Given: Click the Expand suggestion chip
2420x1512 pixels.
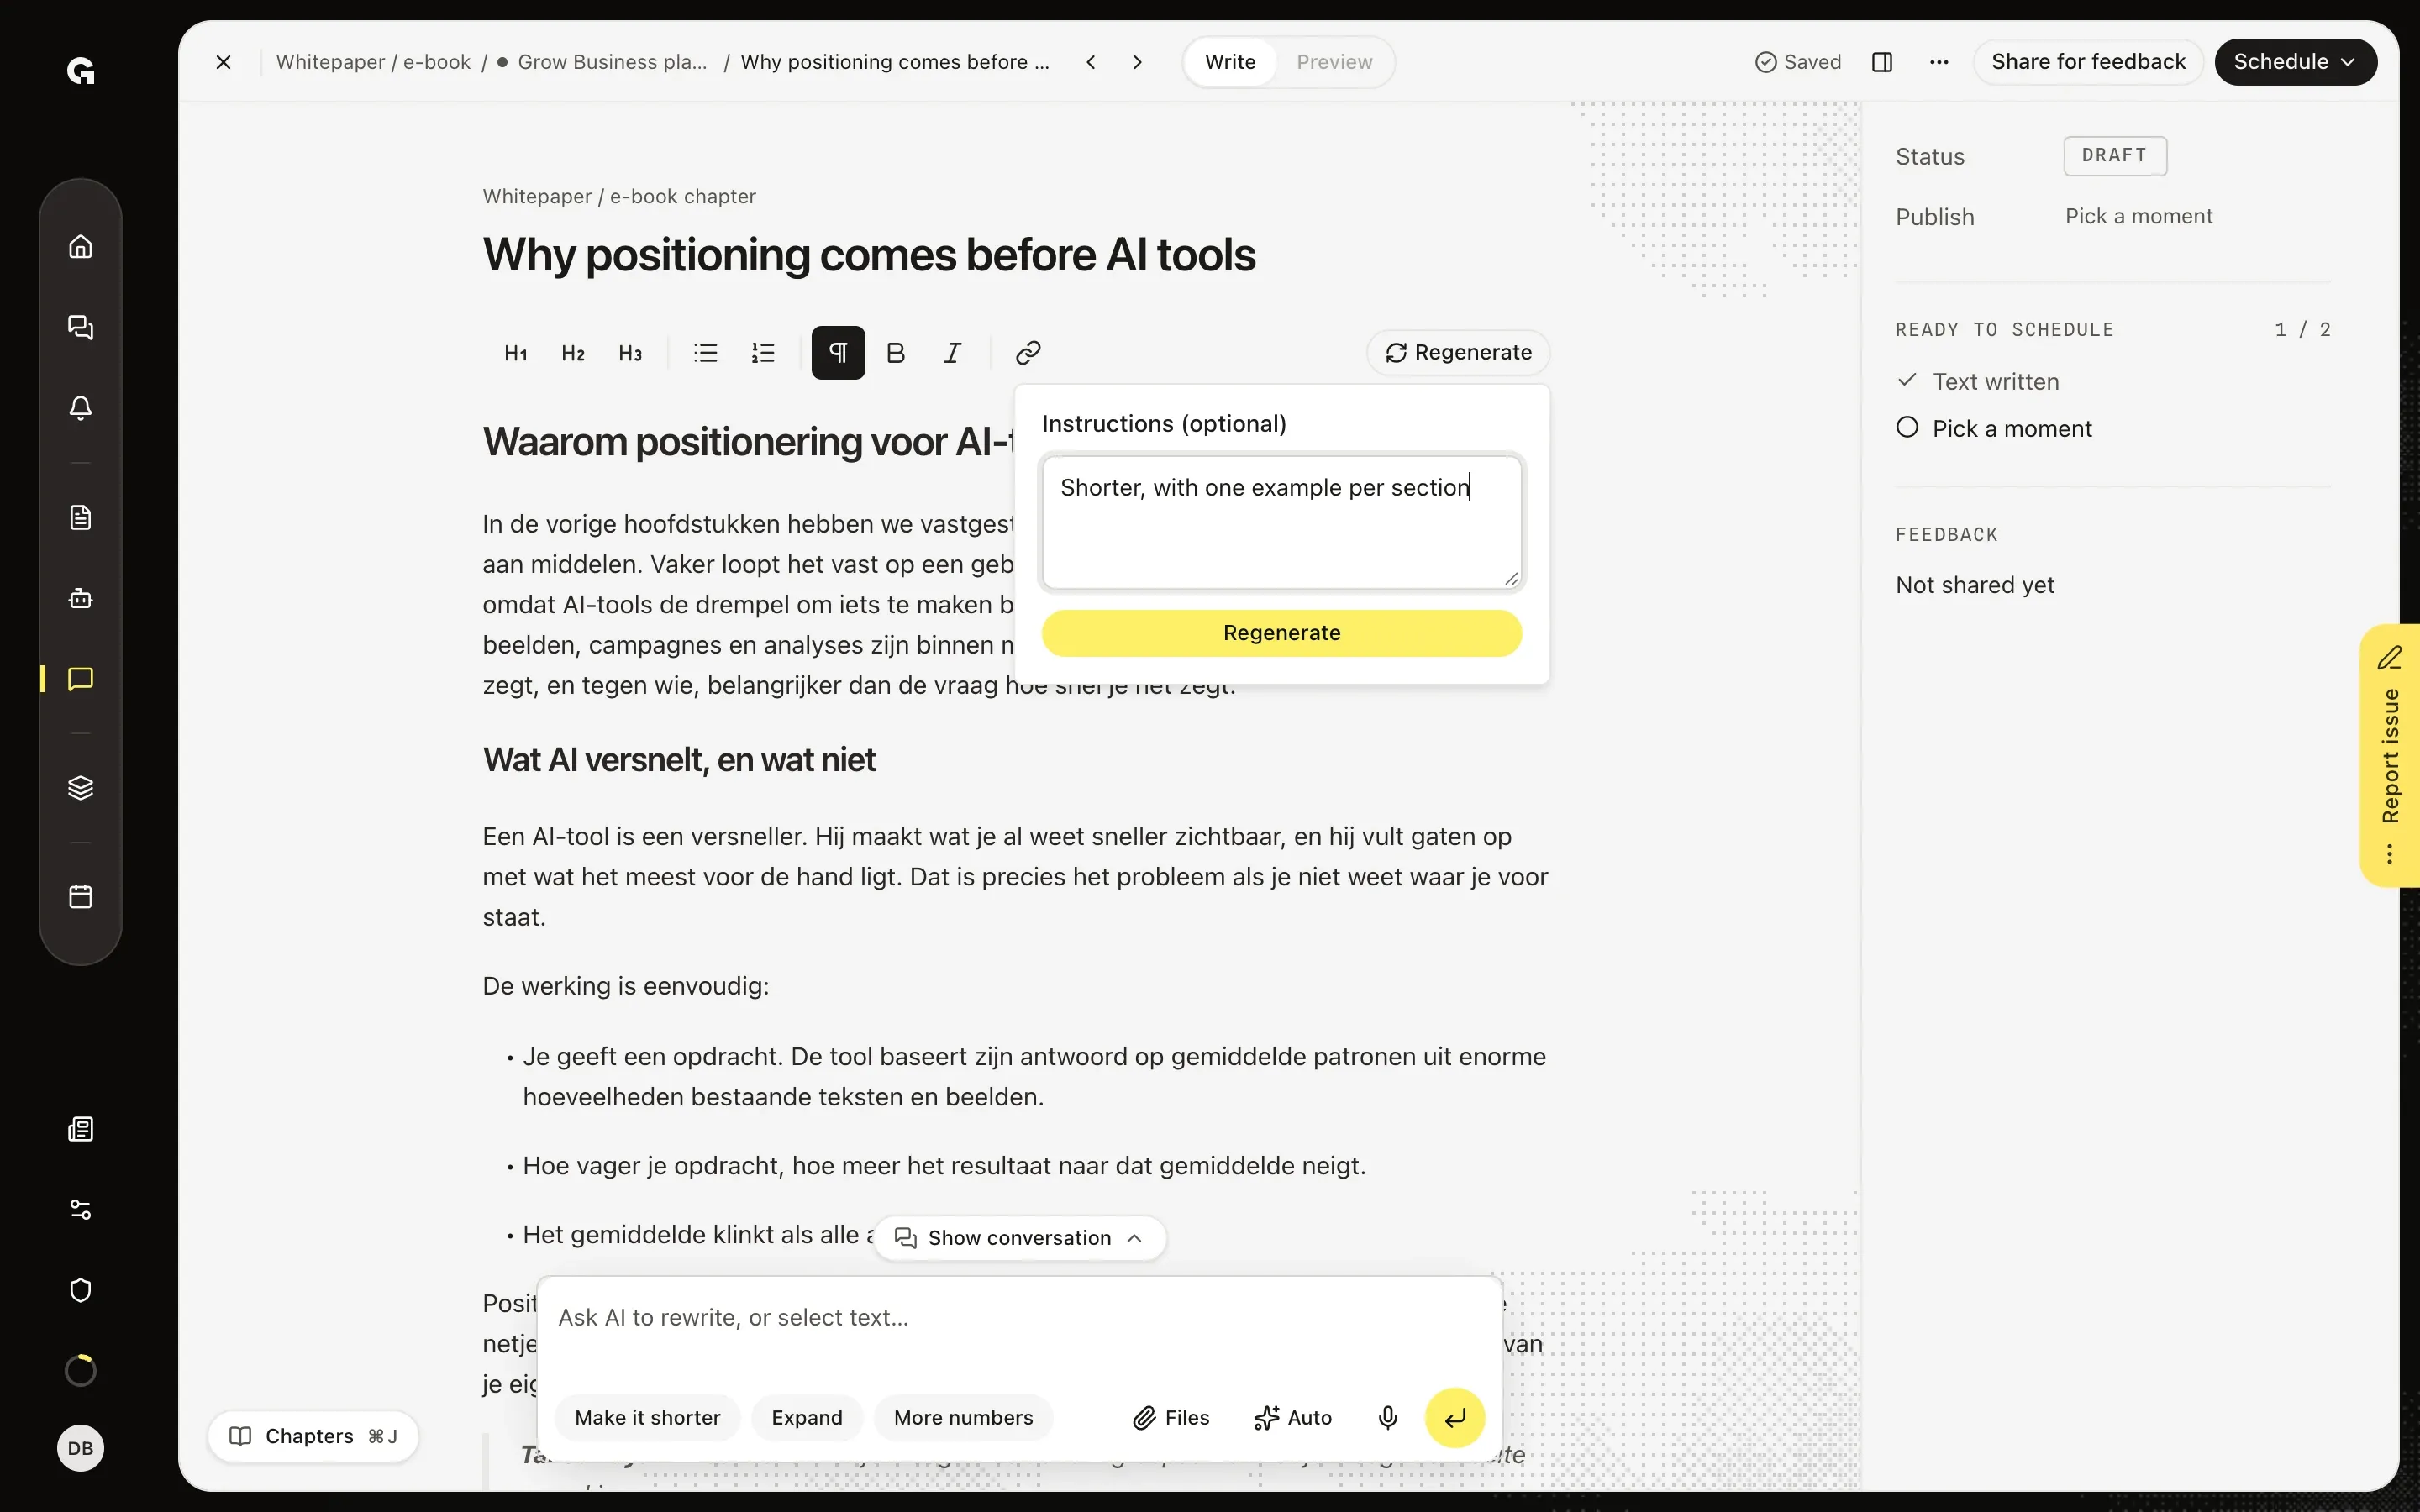Looking at the screenshot, I should pyautogui.click(x=807, y=1418).
